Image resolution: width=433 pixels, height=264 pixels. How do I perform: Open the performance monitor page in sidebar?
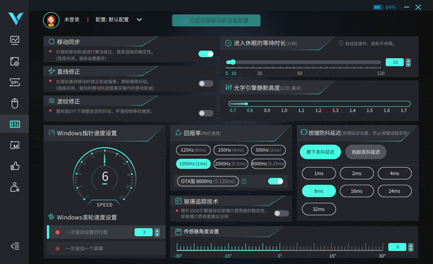15,40
